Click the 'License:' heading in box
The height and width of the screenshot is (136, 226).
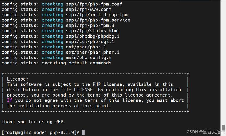pos(17,79)
